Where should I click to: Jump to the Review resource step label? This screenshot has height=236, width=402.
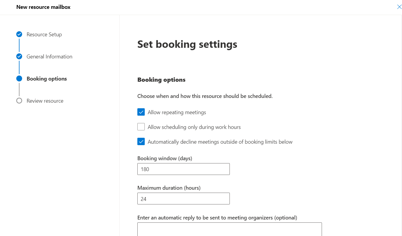click(x=45, y=101)
